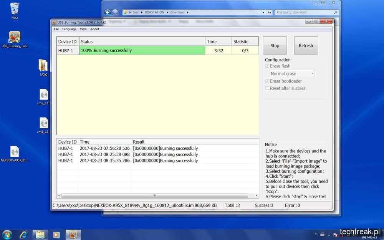This screenshot has height=240, width=384.
Task: Click the log scrollbar right arrow
Action: [256, 195]
